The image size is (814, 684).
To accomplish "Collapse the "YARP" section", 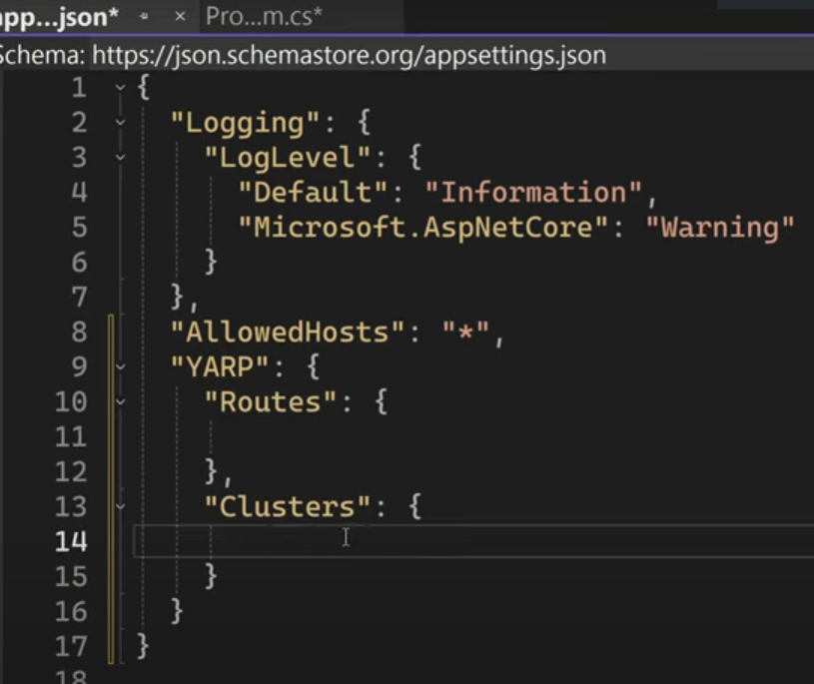I will pos(121,366).
